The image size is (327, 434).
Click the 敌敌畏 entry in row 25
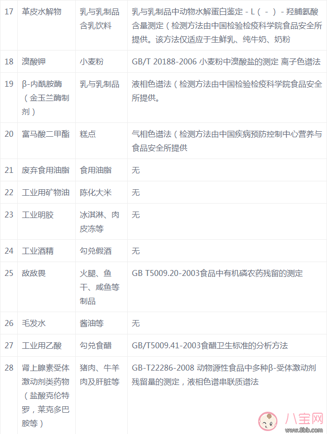(x=34, y=273)
